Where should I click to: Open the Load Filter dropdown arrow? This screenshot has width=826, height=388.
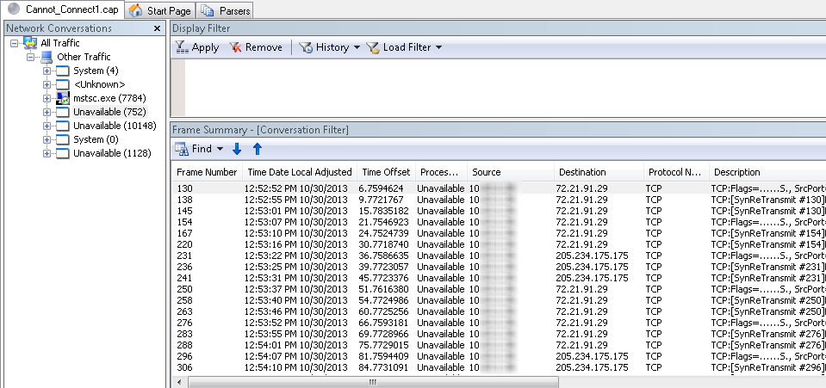pyautogui.click(x=438, y=47)
